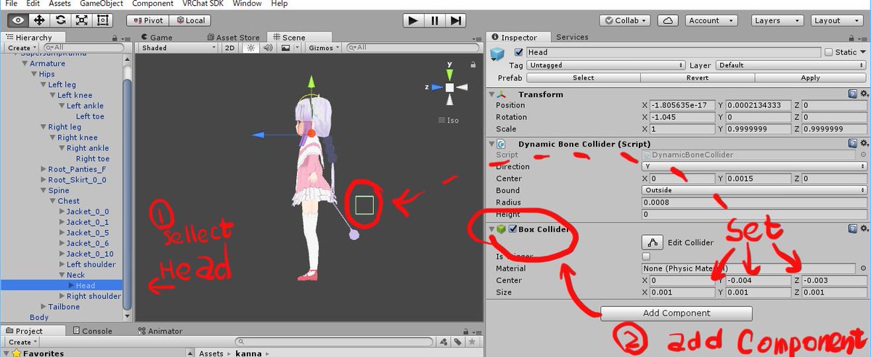Select the Scale tool in toolbar
This screenshot has height=357, width=871.
[82, 20]
